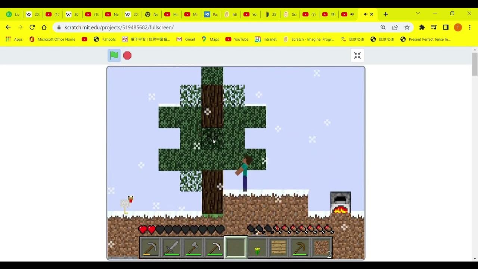This screenshot has height=269, width=478.
Task: Switch to the 'Liv' tab
Action: [x=13, y=14]
